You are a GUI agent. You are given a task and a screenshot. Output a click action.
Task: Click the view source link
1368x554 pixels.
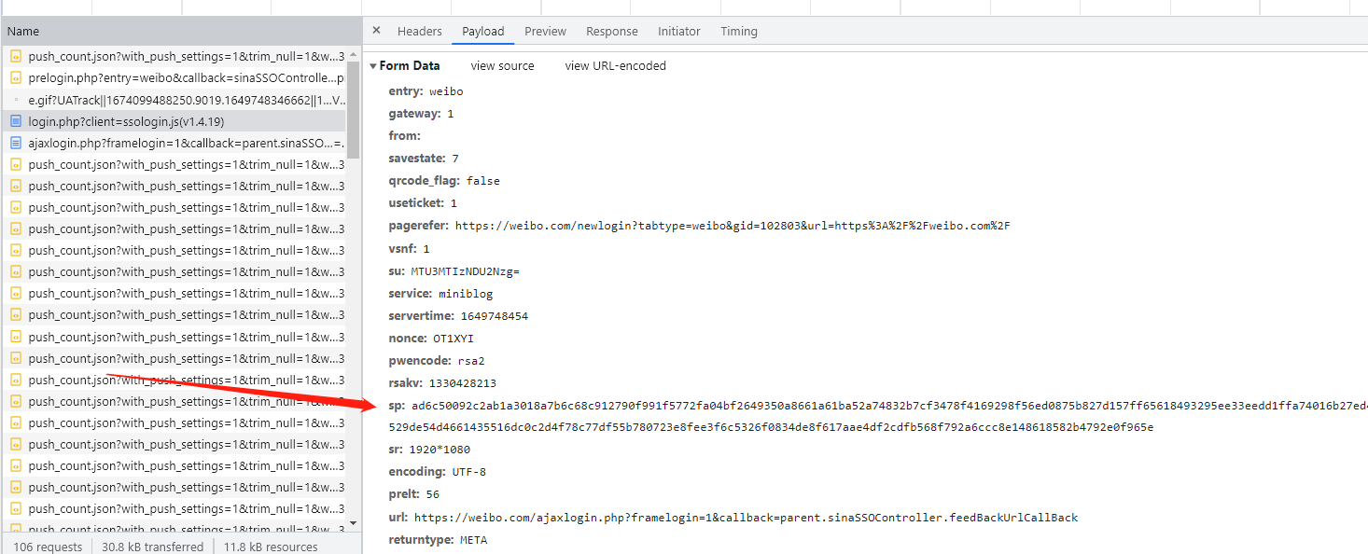tap(503, 66)
